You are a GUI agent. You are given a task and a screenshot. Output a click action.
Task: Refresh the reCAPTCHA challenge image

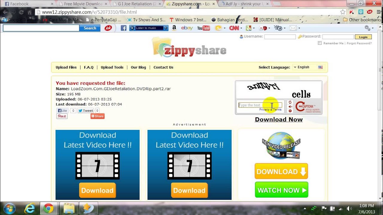pos(290,102)
